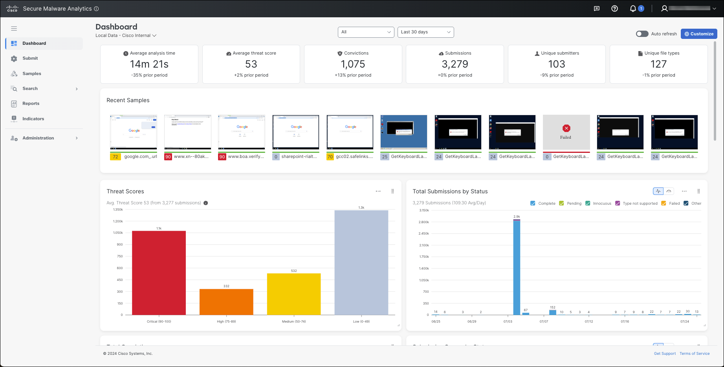
Task: Select Indicators from the sidebar
Action: click(33, 118)
